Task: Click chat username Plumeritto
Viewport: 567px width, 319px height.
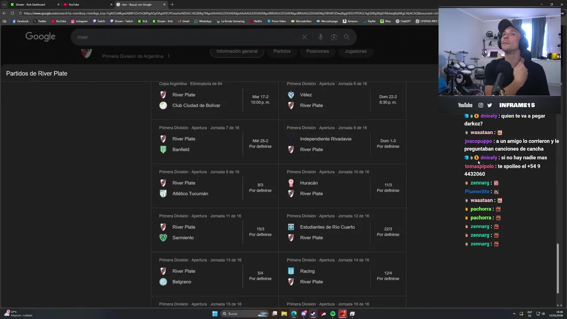Action: (477, 192)
